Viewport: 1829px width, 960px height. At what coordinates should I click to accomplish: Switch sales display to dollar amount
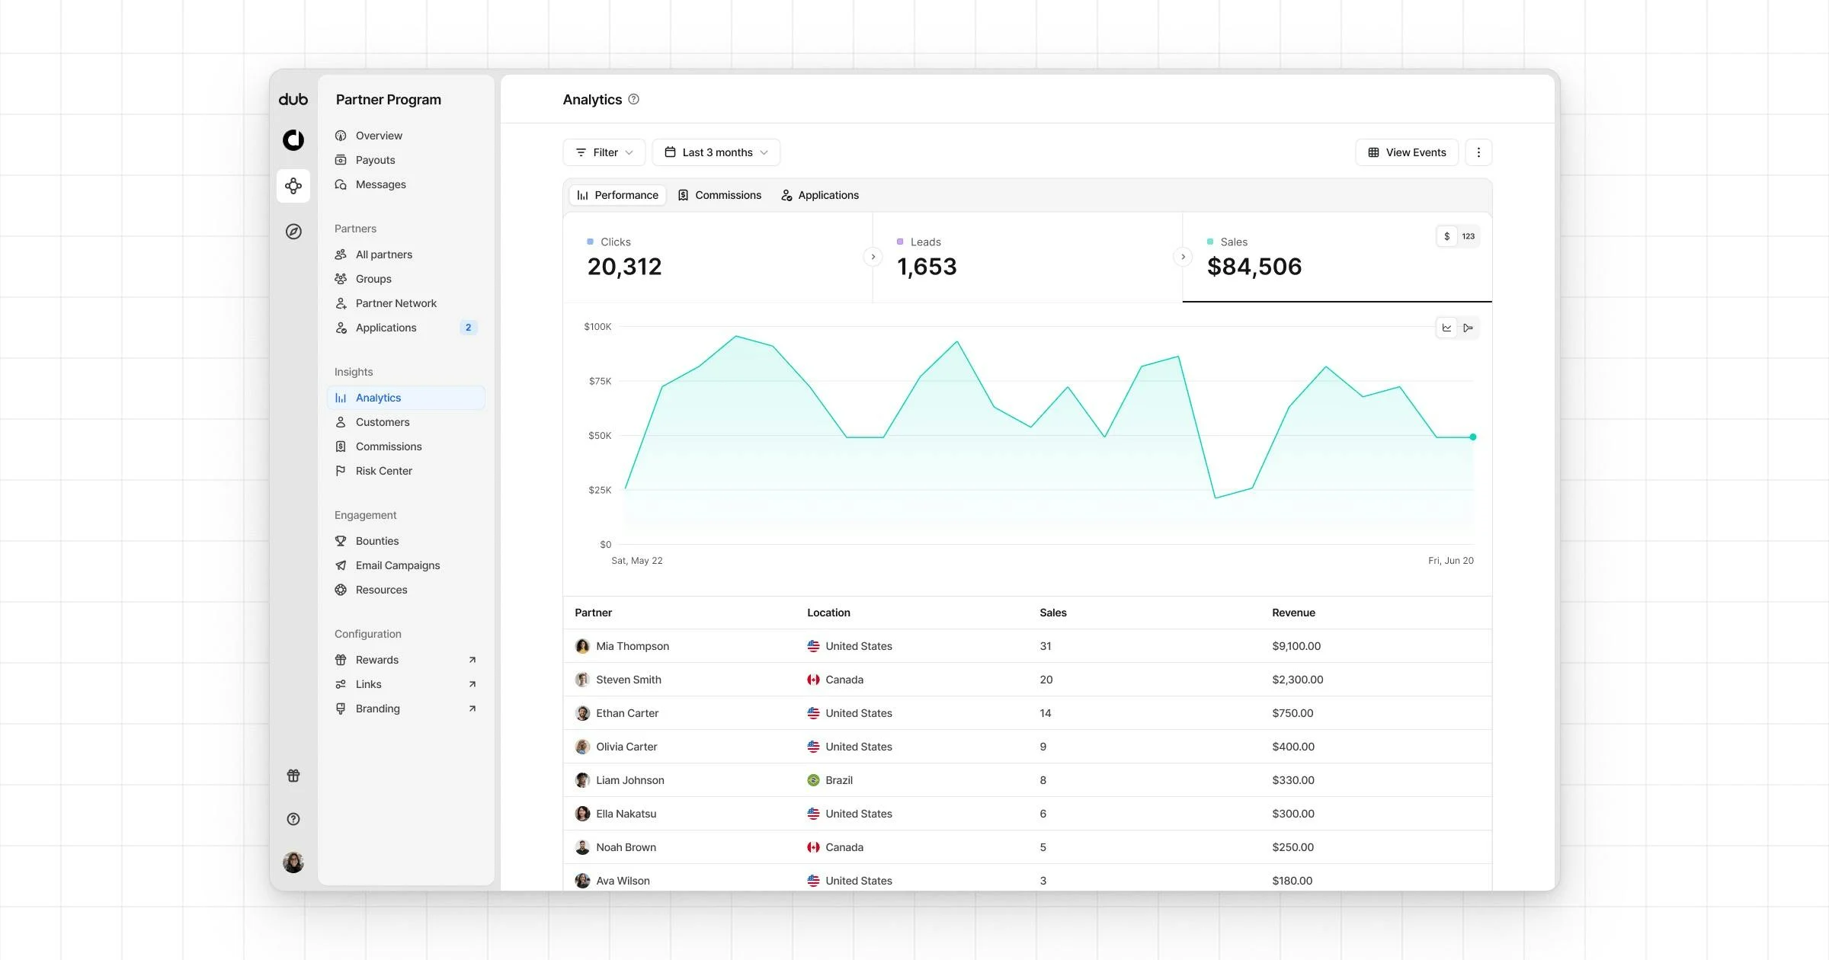[1446, 236]
